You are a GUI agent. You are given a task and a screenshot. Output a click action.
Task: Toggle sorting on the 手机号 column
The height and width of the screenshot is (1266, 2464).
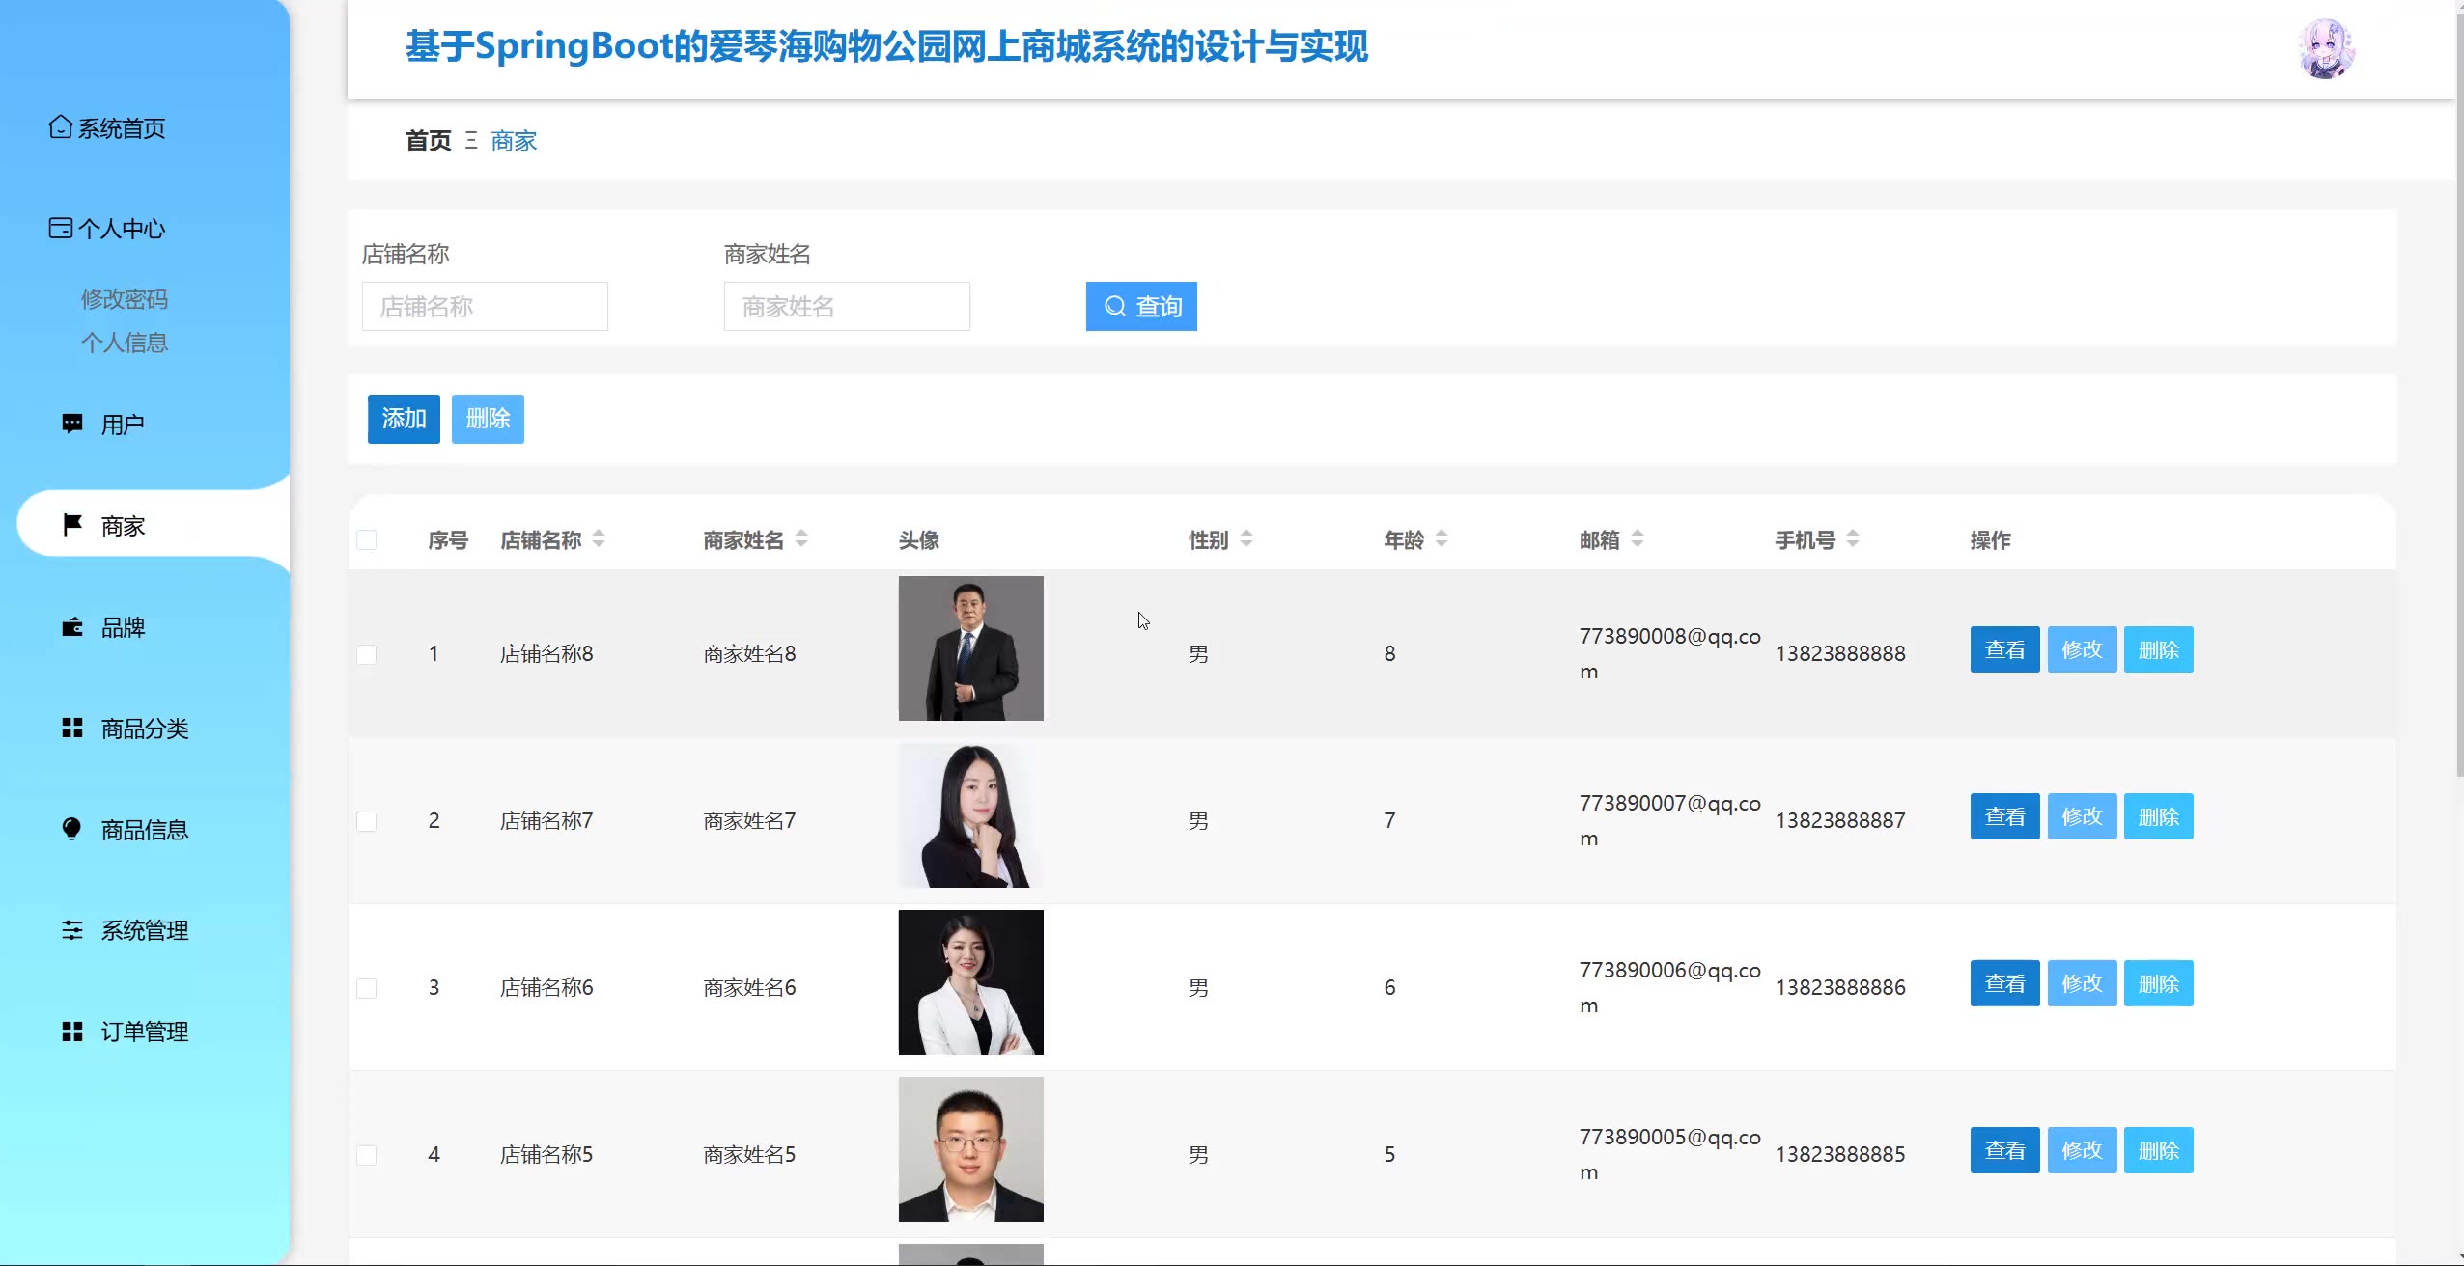click(x=1853, y=538)
